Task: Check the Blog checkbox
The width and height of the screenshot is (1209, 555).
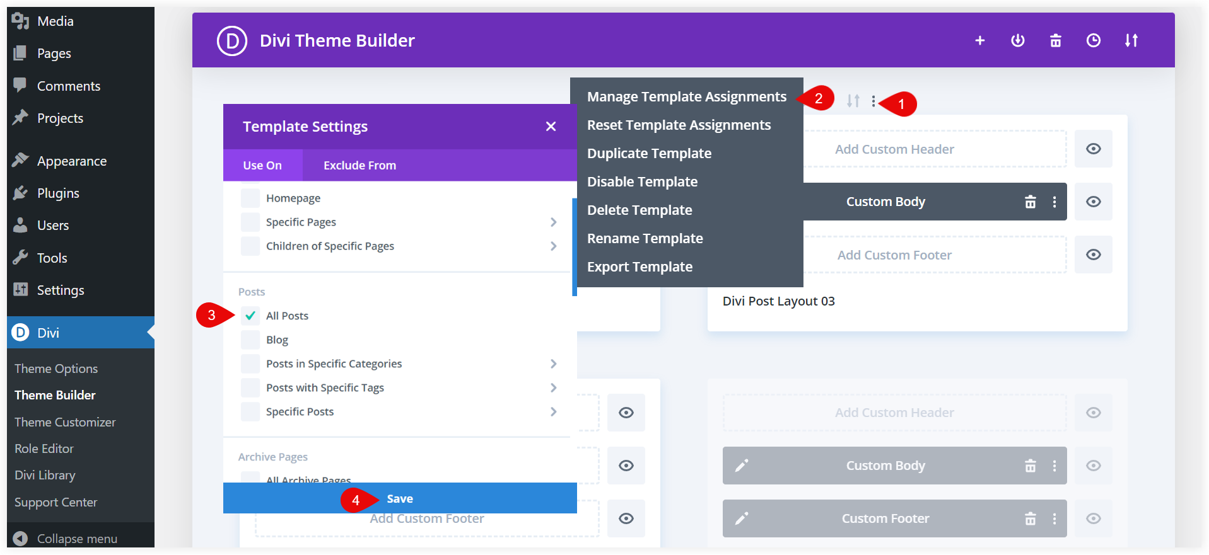Action: click(250, 340)
